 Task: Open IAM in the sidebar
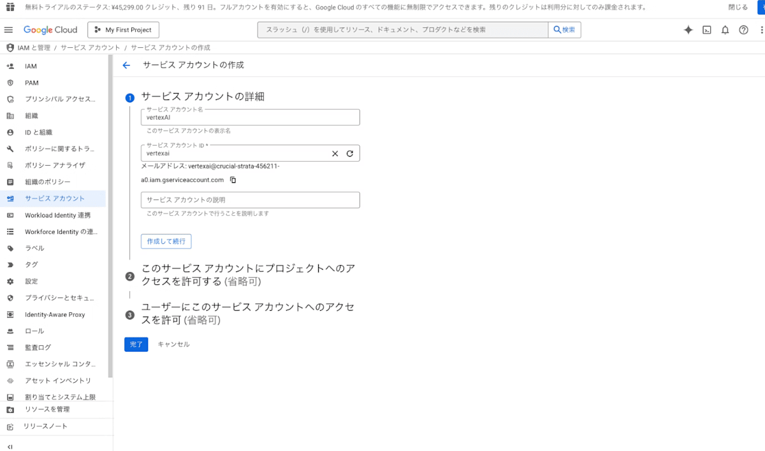pos(54,66)
